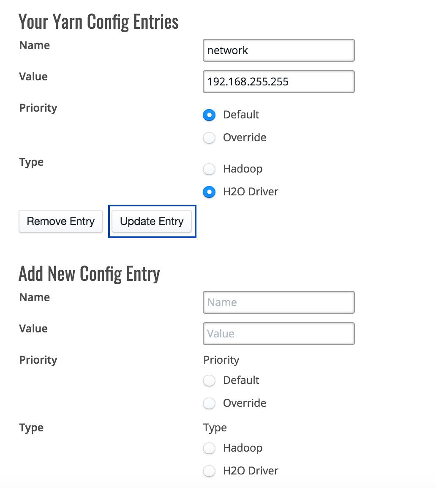Click the name field containing network

(279, 50)
